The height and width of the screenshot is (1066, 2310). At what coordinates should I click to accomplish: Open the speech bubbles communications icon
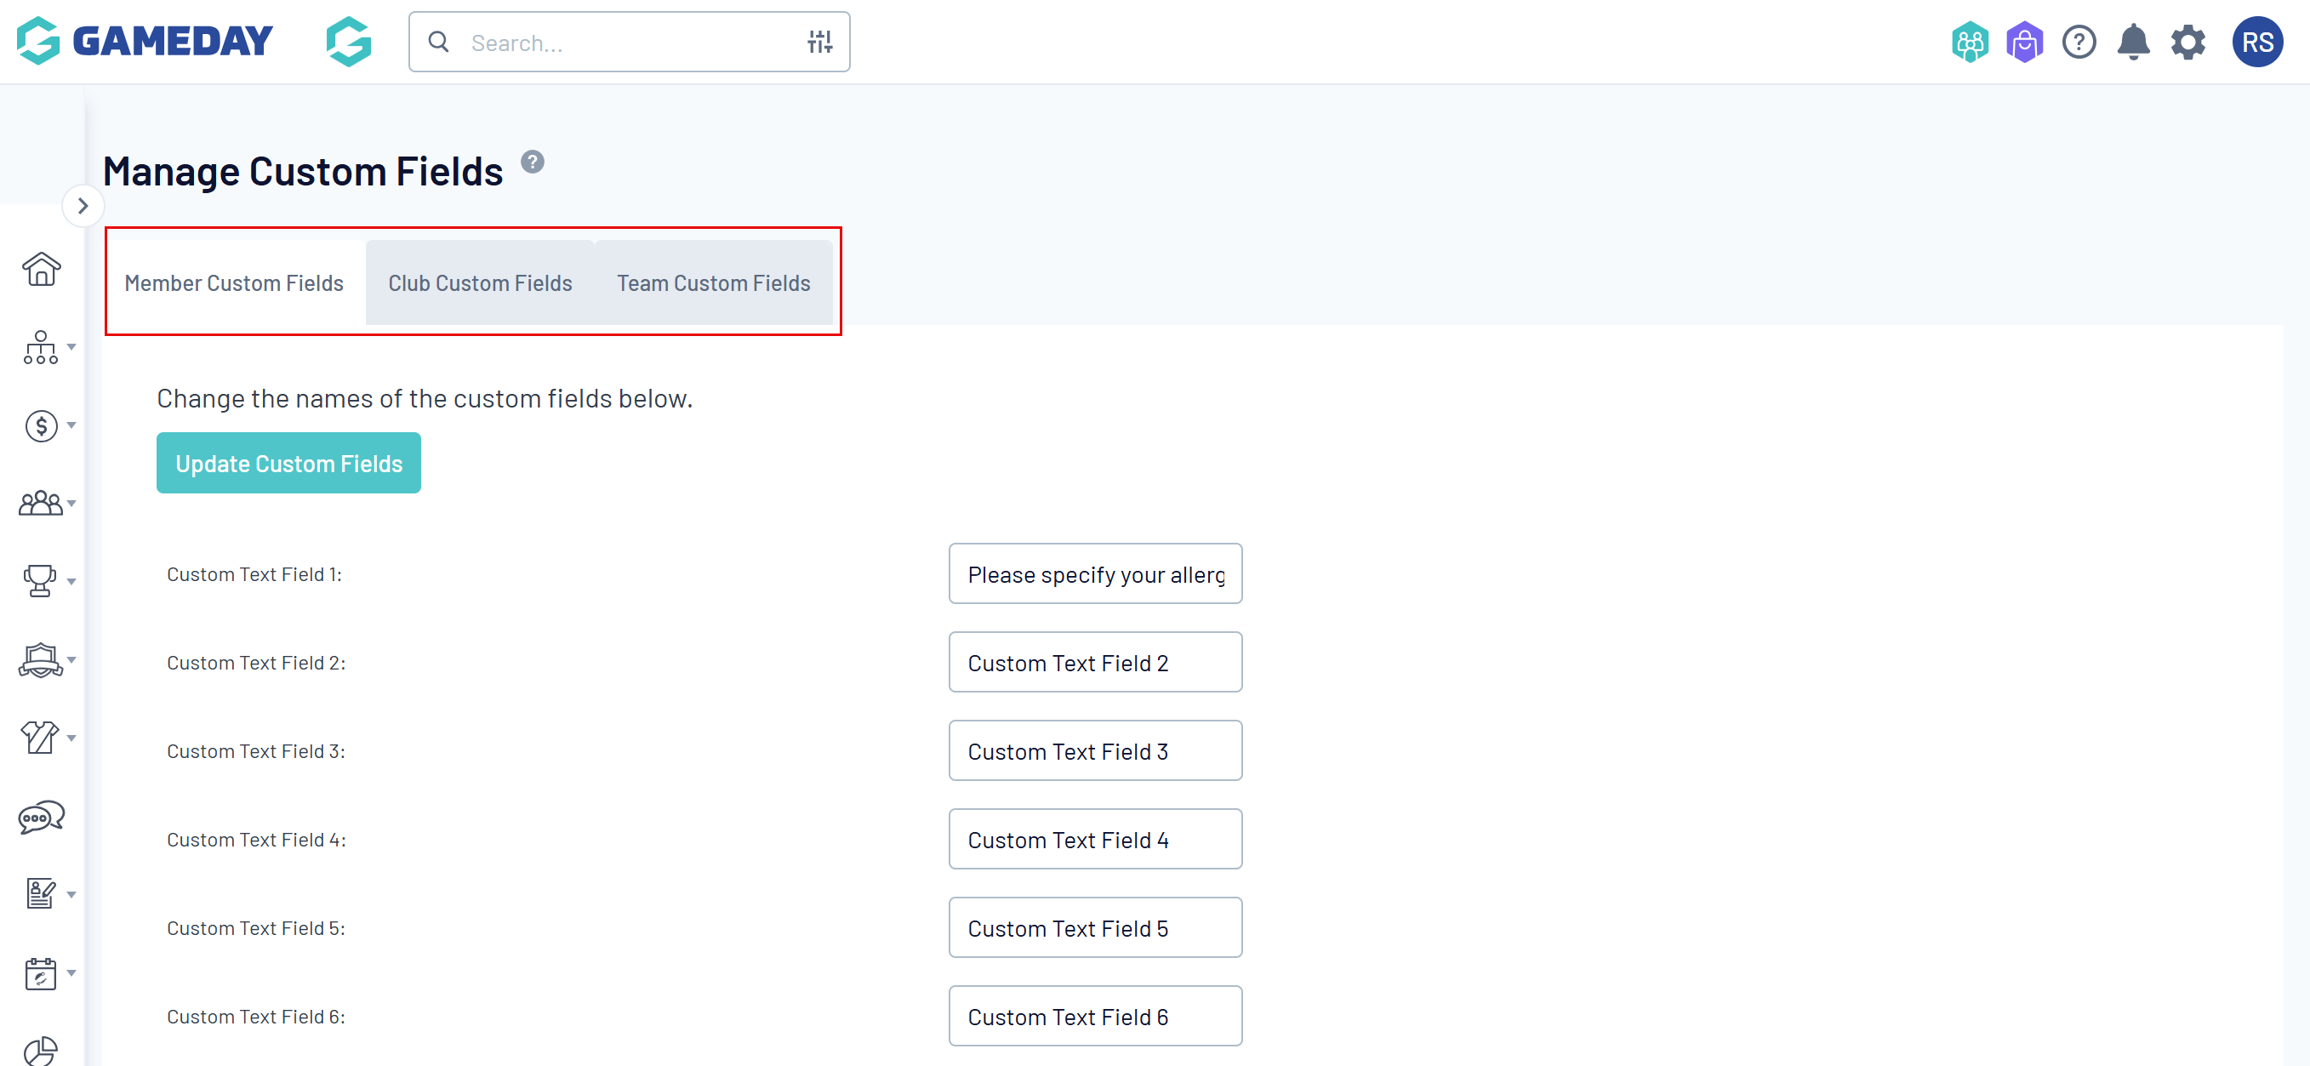pos(41,817)
